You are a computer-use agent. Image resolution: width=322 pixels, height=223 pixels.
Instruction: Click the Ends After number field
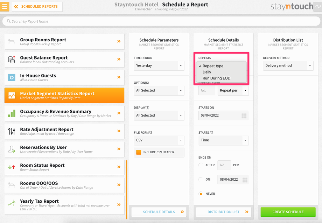coord(224,165)
